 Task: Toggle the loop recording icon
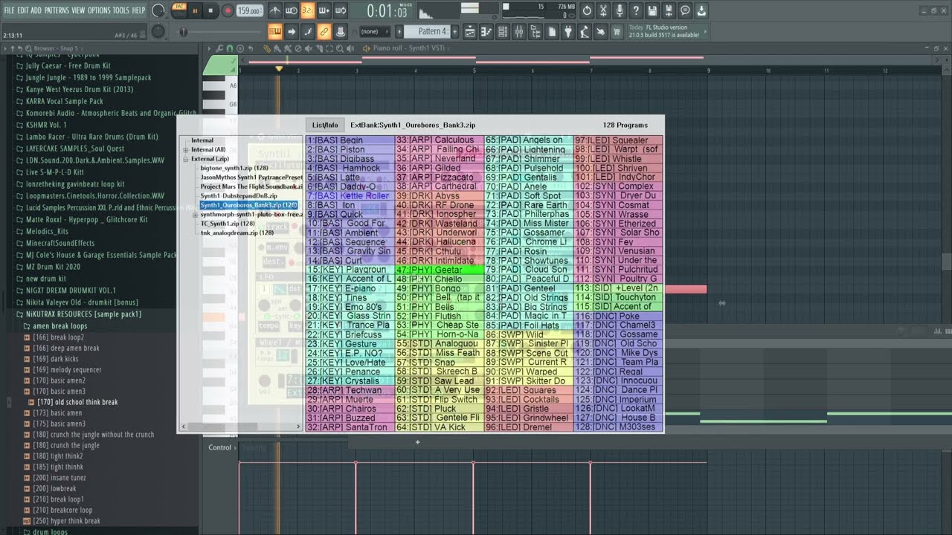tap(340, 11)
